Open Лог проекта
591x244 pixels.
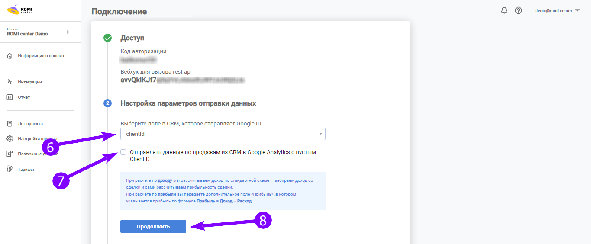pos(30,124)
